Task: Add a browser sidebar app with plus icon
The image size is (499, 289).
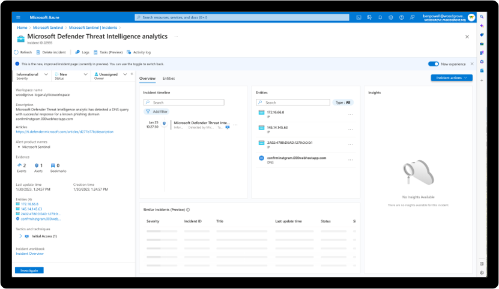Action: [x=482, y=80]
